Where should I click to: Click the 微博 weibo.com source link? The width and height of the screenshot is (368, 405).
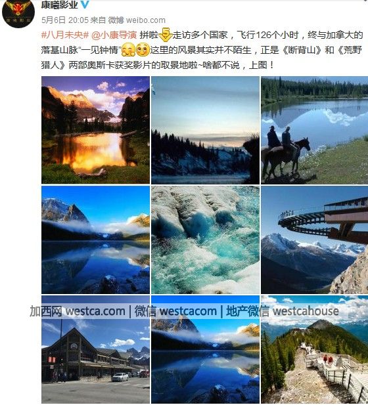click(137, 20)
